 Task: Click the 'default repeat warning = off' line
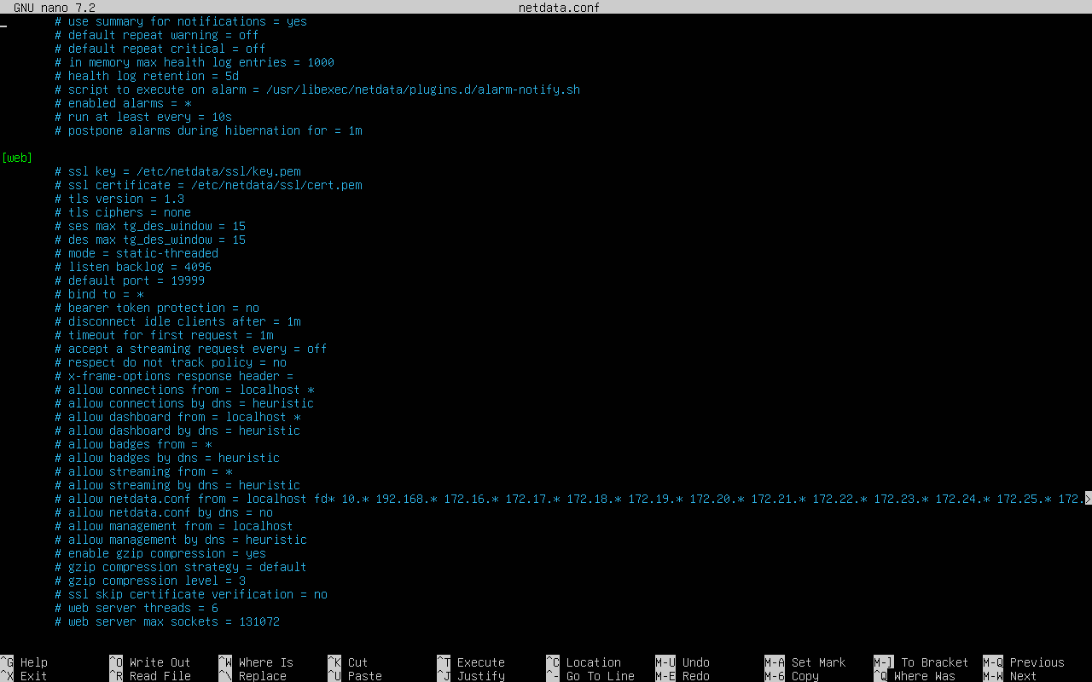tap(157, 35)
